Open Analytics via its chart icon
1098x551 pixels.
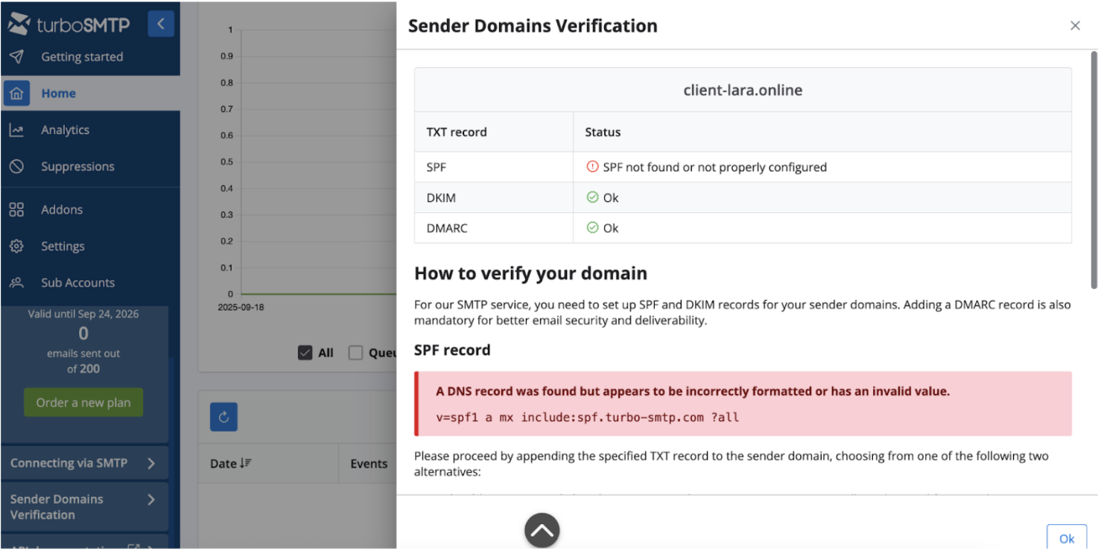pyautogui.click(x=16, y=130)
